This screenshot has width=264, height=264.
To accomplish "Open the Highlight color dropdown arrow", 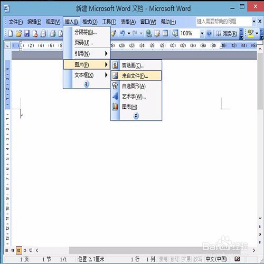I will tap(257, 33).
